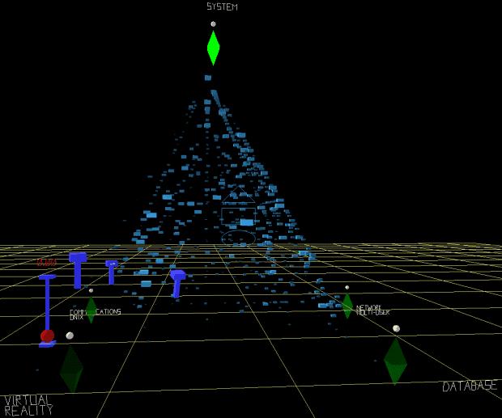Click the blue base plate under red sphere
Image resolution: width=502 pixels, height=418 pixels.
tap(48, 344)
